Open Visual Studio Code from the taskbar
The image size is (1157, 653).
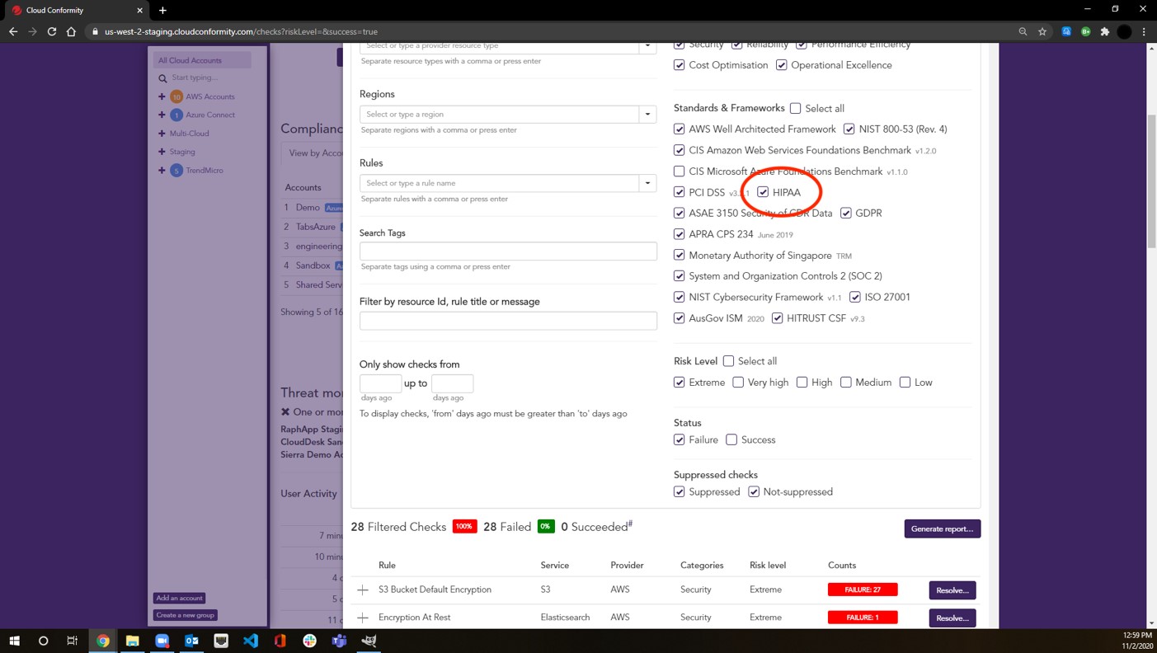tap(251, 641)
